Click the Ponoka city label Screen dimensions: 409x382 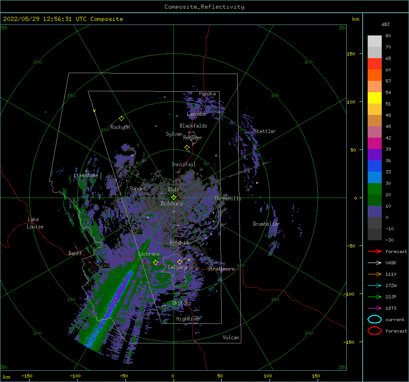[207, 94]
